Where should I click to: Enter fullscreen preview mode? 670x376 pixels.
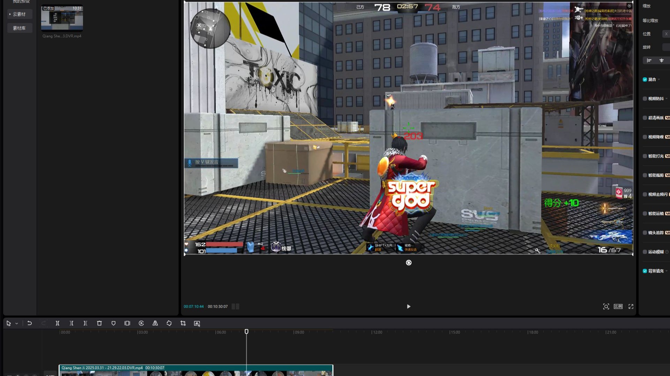pyautogui.click(x=631, y=306)
